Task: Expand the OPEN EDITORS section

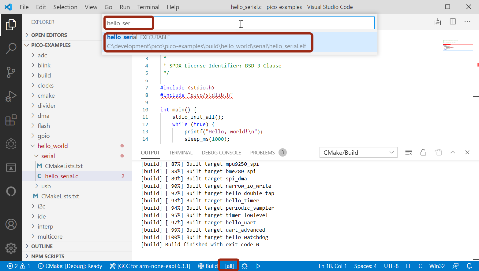Action: click(x=77, y=35)
